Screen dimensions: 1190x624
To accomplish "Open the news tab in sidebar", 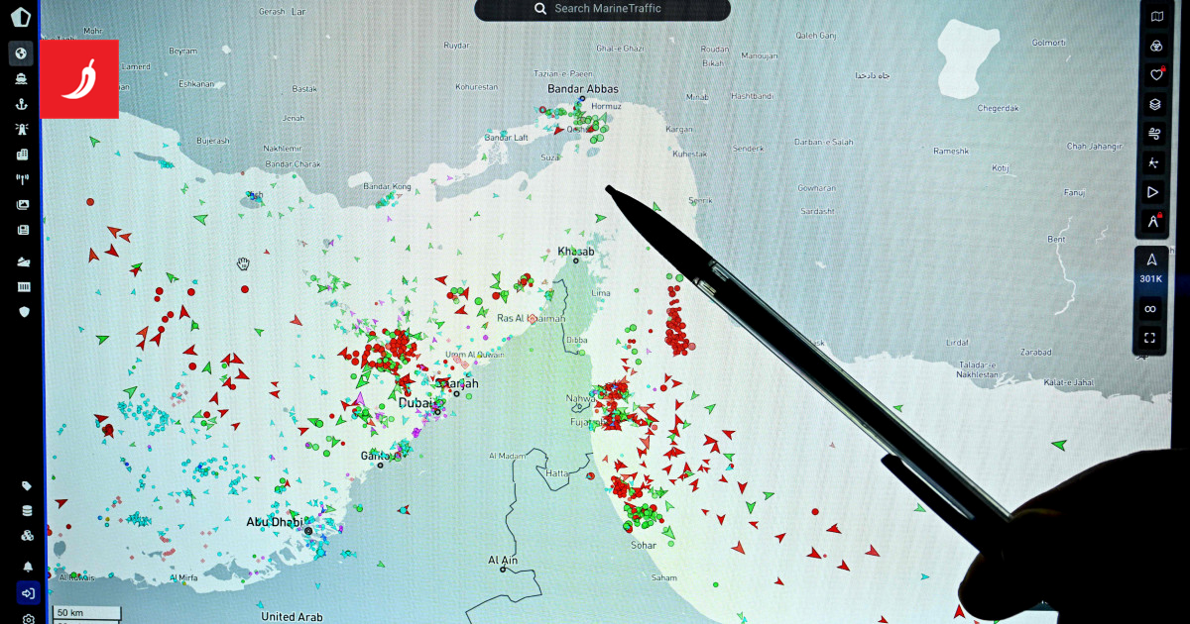I will [22, 230].
